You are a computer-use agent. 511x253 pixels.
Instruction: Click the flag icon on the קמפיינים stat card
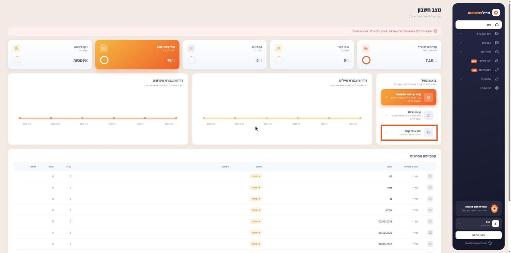pos(191,48)
